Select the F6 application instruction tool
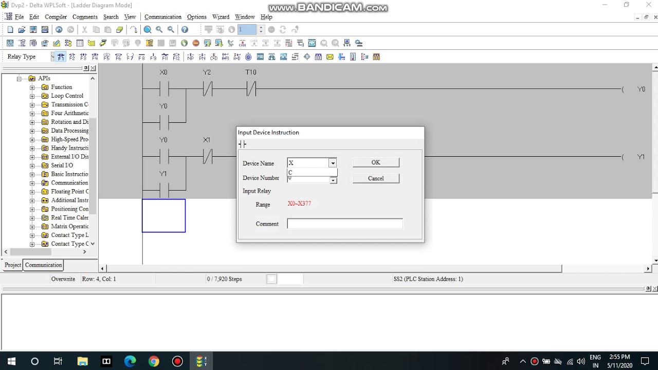The image size is (658, 370). (118, 57)
